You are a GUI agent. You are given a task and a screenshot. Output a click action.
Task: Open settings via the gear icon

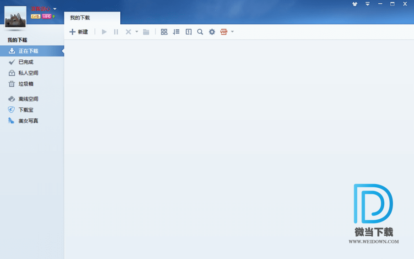pos(212,32)
